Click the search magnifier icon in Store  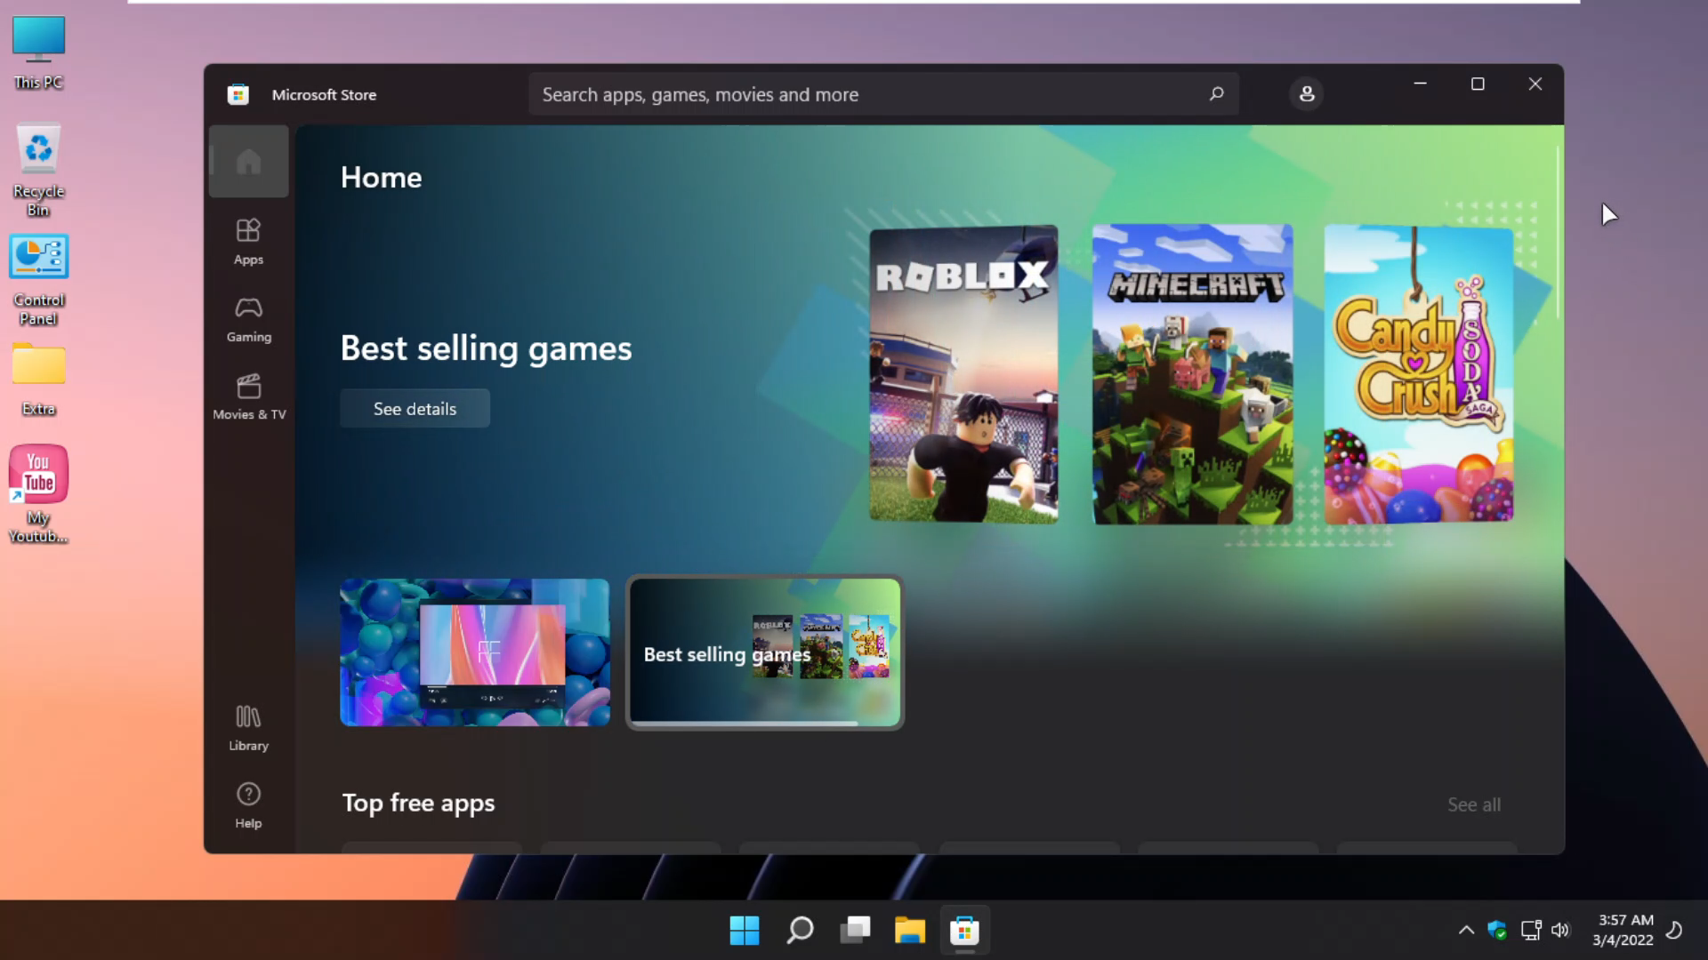click(x=1216, y=94)
